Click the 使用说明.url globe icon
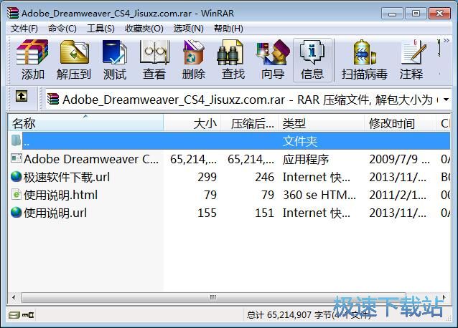Viewport: 458px width, 328px height. [17, 213]
